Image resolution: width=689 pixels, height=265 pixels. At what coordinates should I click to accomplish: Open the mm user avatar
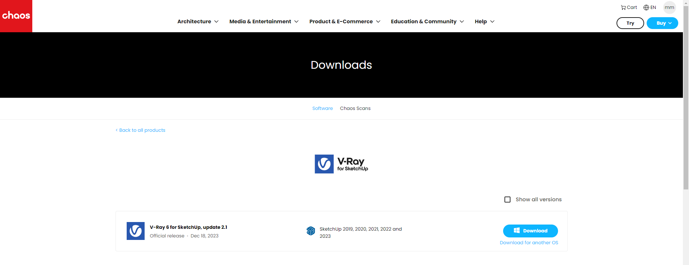pos(669,8)
